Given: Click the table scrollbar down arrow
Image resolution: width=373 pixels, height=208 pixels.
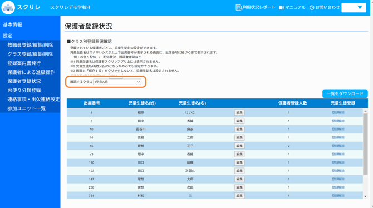Looking at the screenshot, I should tap(365, 196).
